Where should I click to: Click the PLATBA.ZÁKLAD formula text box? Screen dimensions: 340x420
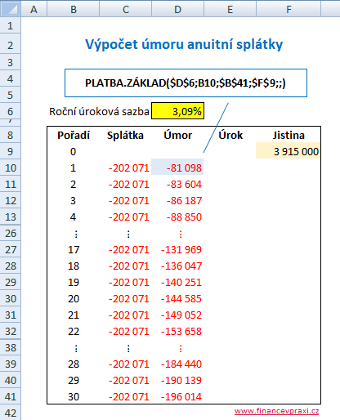[x=186, y=83]
